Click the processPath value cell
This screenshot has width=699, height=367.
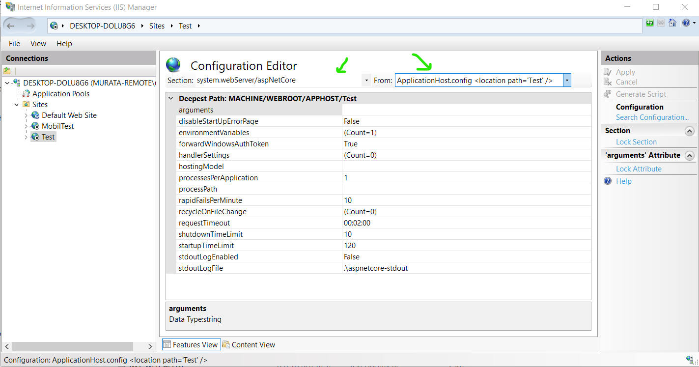[466, 189]
